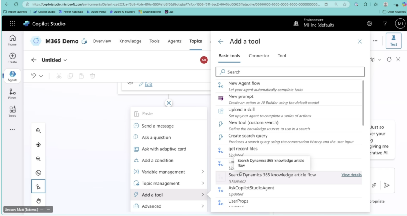Expand Add a tool submenu
The image size is (407, 216).
[169, 195]
